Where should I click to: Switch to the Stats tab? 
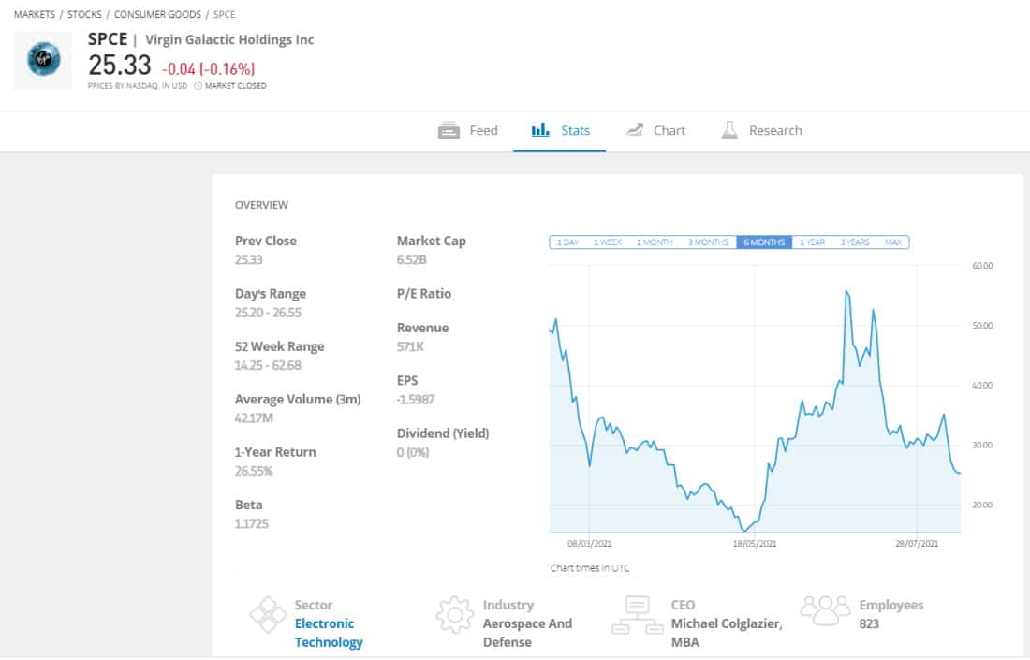pyautogui.click(x=560, y=131)
